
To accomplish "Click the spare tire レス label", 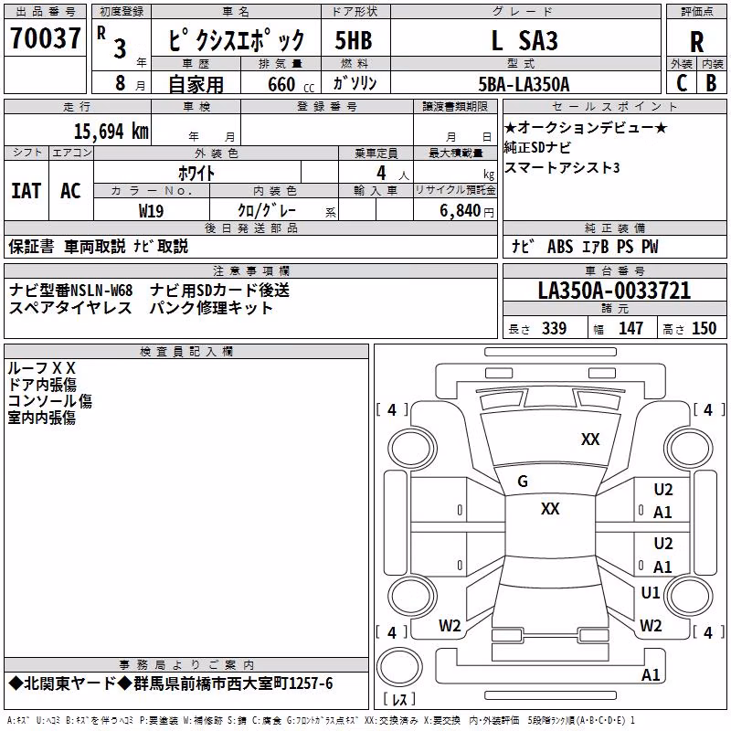I will (x=399, y=699).
